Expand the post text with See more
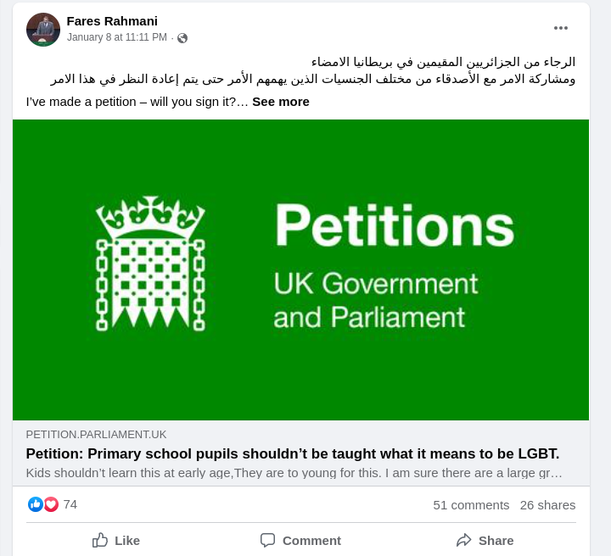 (x=281, y=102)
